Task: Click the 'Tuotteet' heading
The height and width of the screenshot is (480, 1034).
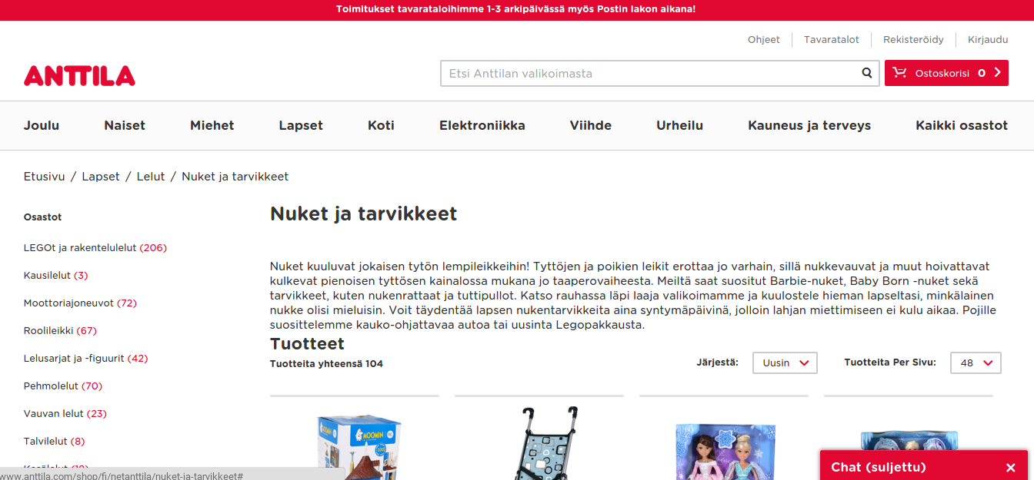Action: 307,343
